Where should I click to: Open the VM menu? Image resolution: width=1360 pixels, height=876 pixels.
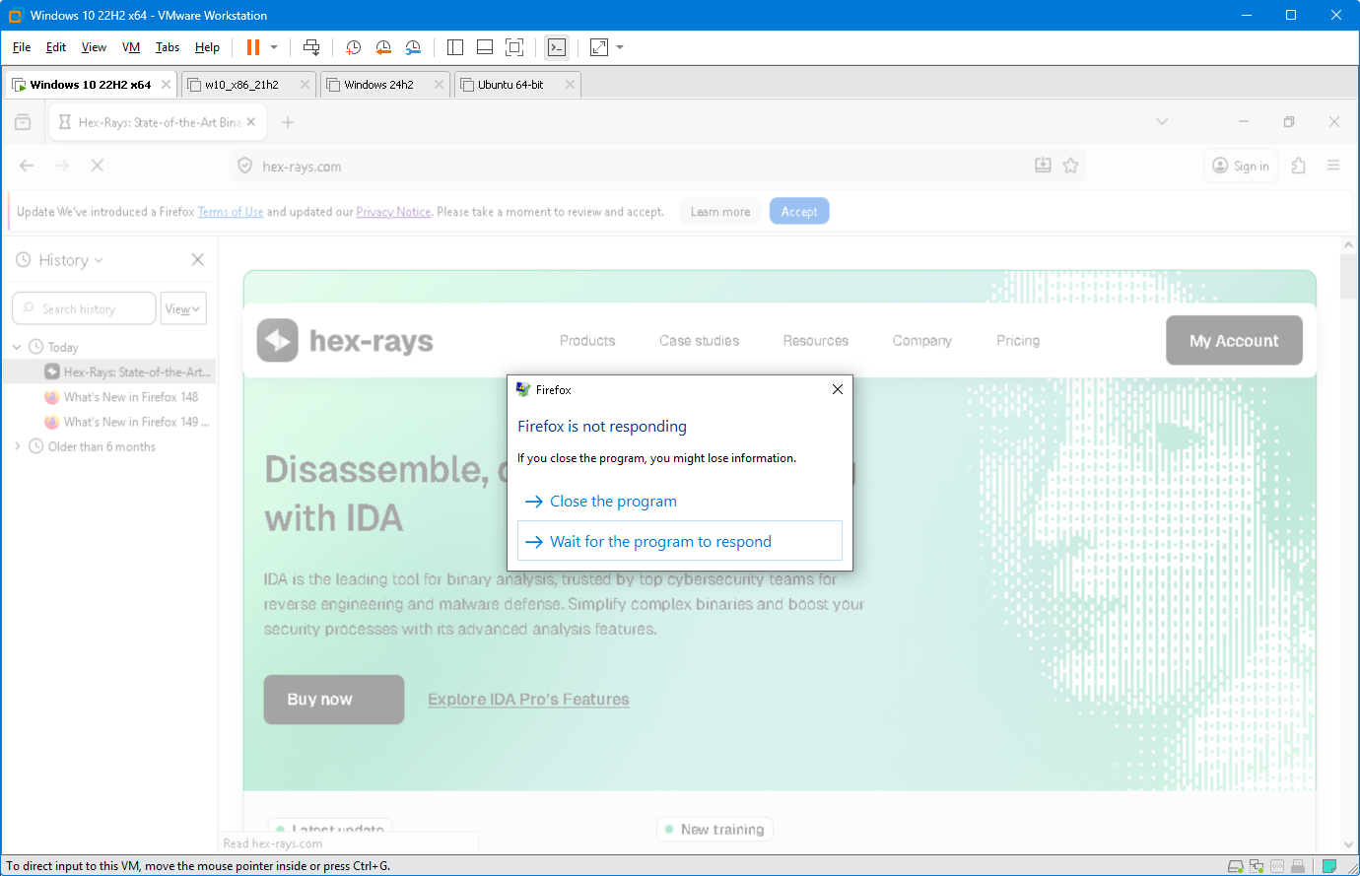(x=131, y=47)
